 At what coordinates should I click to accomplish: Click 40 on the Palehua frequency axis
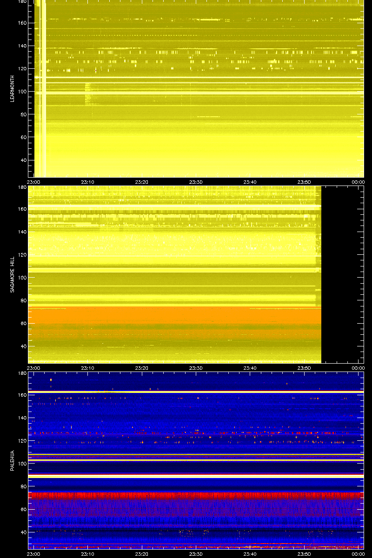click(x=24, y=532)
